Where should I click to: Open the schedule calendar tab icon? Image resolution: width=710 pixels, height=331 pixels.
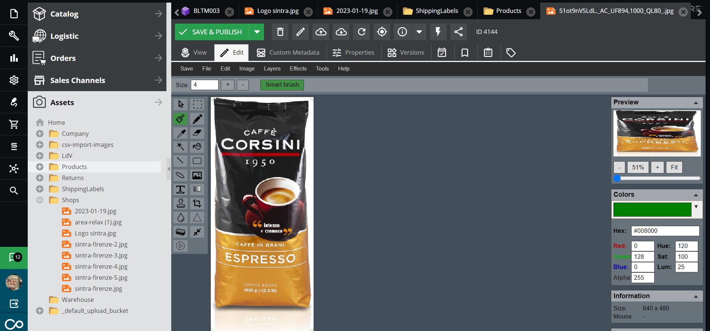coord(442,53)
